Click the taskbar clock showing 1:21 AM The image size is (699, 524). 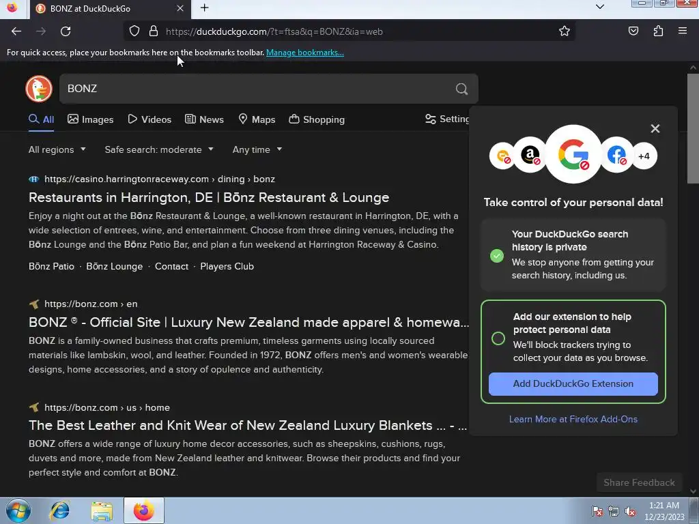tap(664, 511)
